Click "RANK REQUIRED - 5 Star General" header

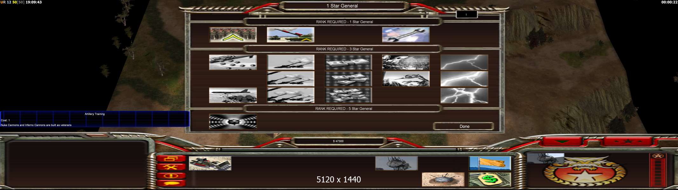point(344,109)
